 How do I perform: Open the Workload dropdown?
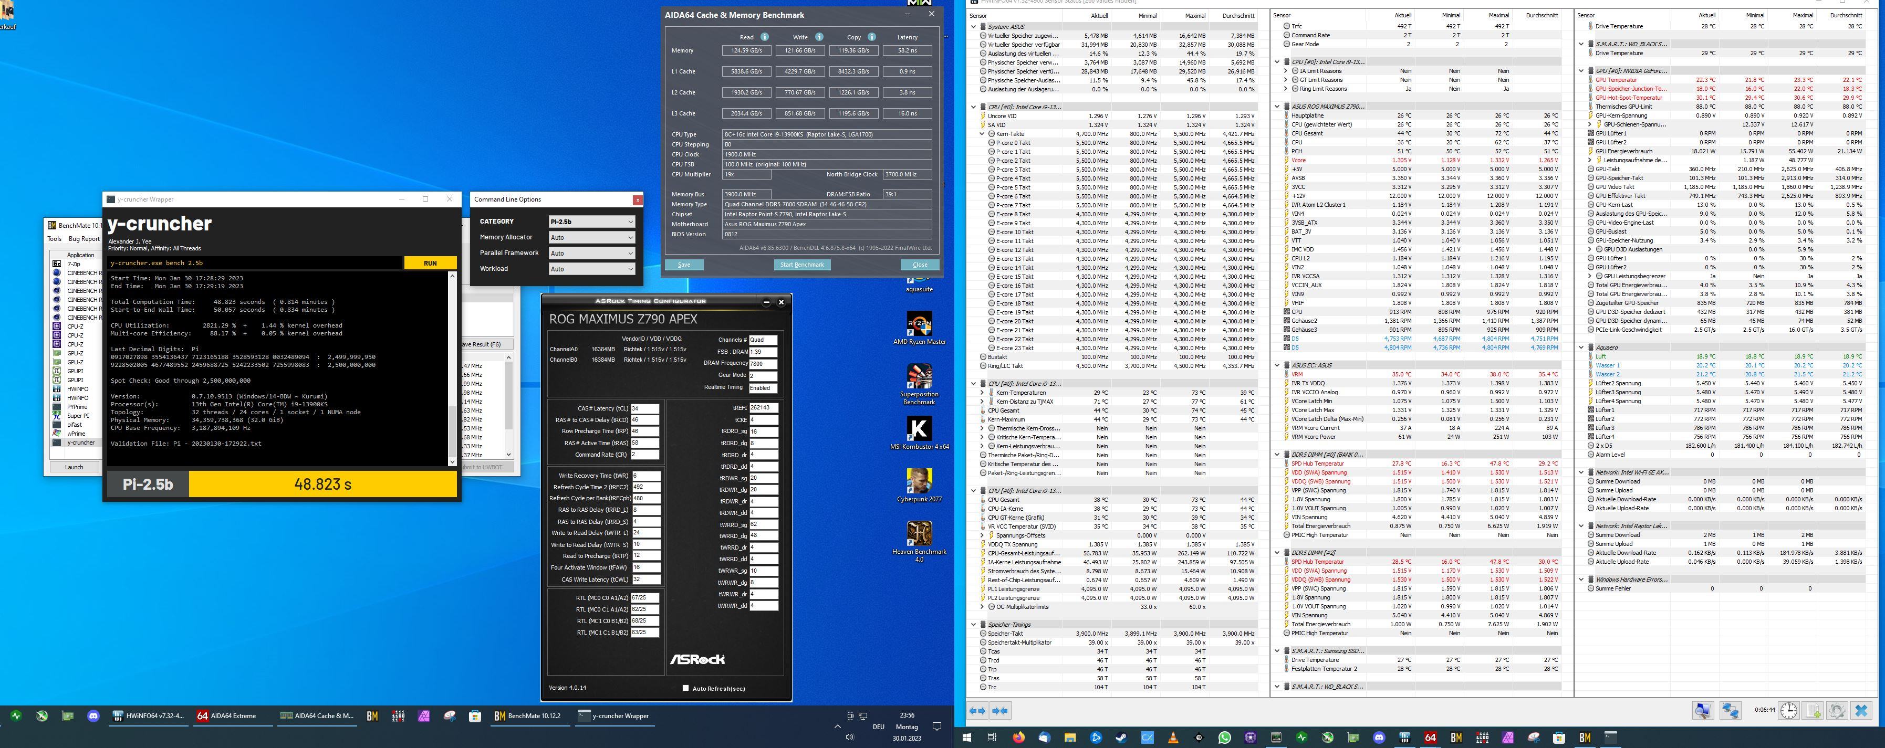[x=591, y=269]
